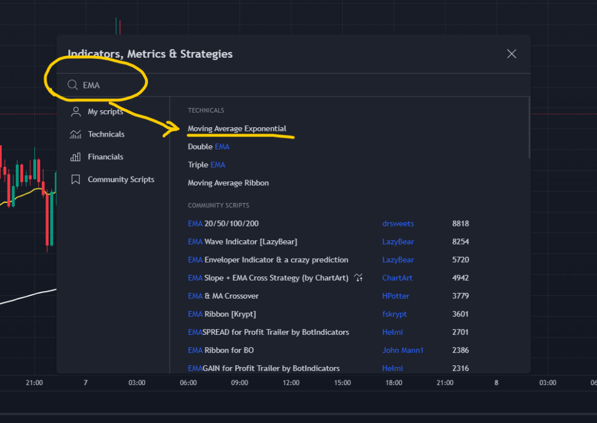Image resolution: width=597 pixels, height=423 pixels.
Task: Switch to the Community Scripts tab
Action: click(121, 180)
